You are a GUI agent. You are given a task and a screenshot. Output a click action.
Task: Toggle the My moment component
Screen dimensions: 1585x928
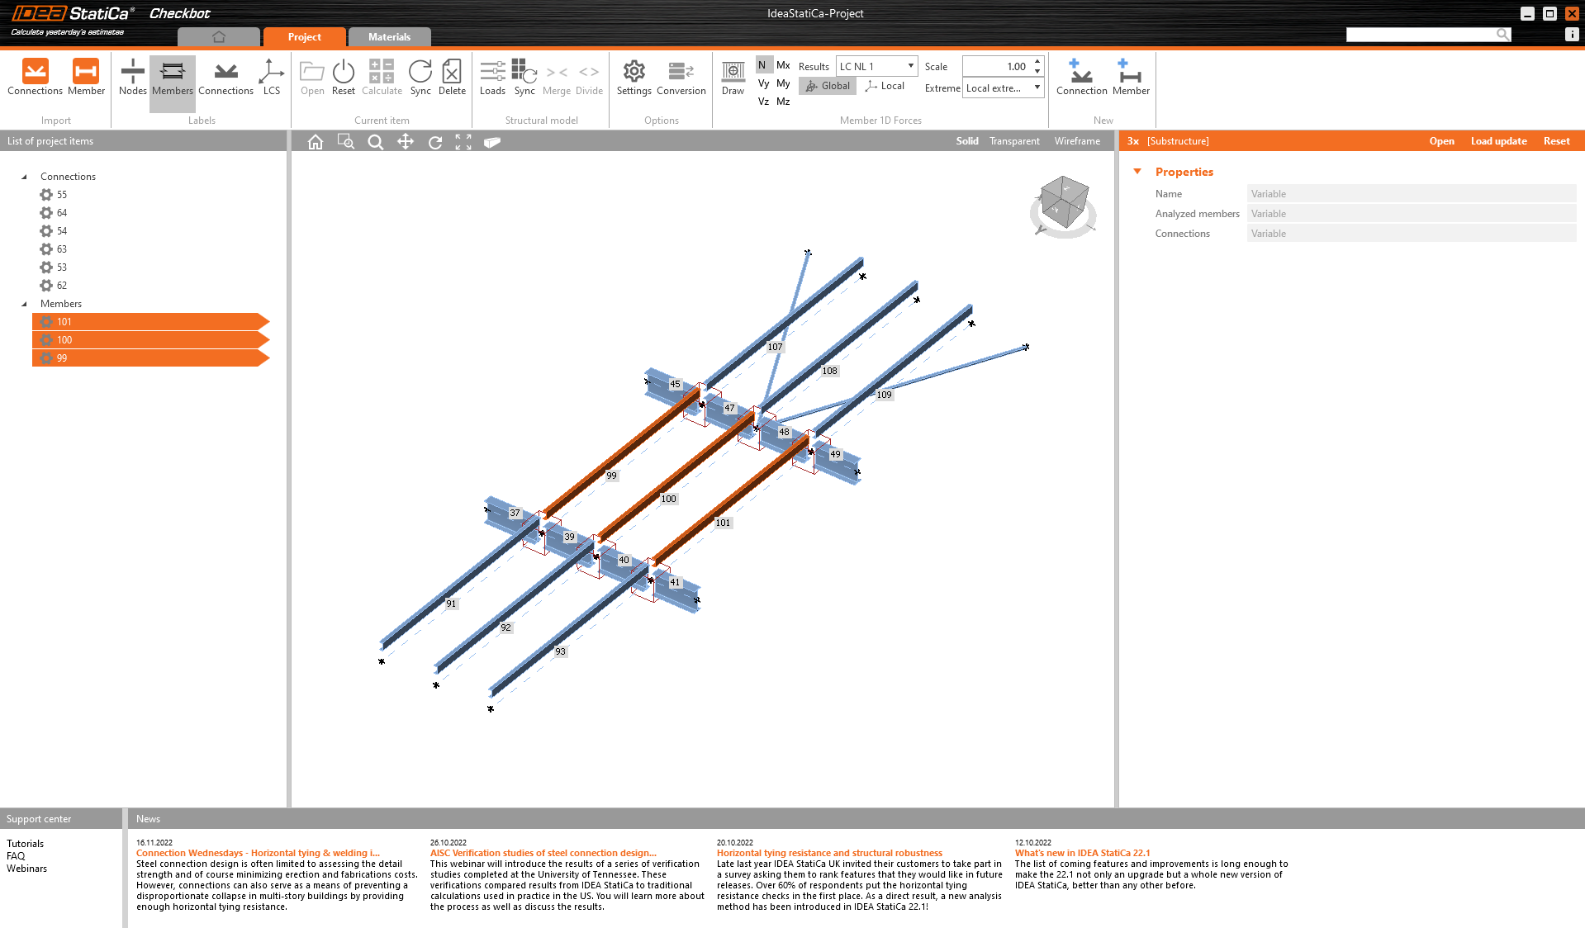(x=783, y=83)
